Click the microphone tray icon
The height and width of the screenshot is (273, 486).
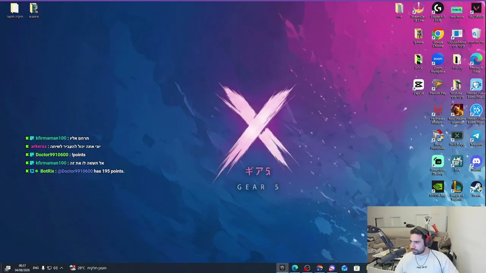coord(43,268)
